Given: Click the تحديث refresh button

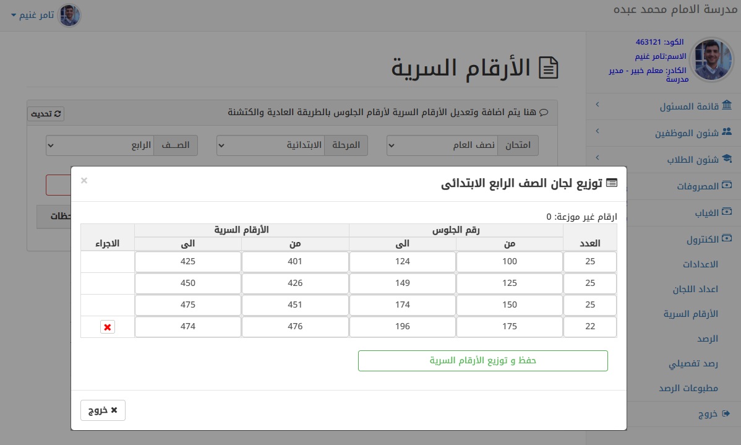Looking at the screenshot, I should click(x=46, y=114).
